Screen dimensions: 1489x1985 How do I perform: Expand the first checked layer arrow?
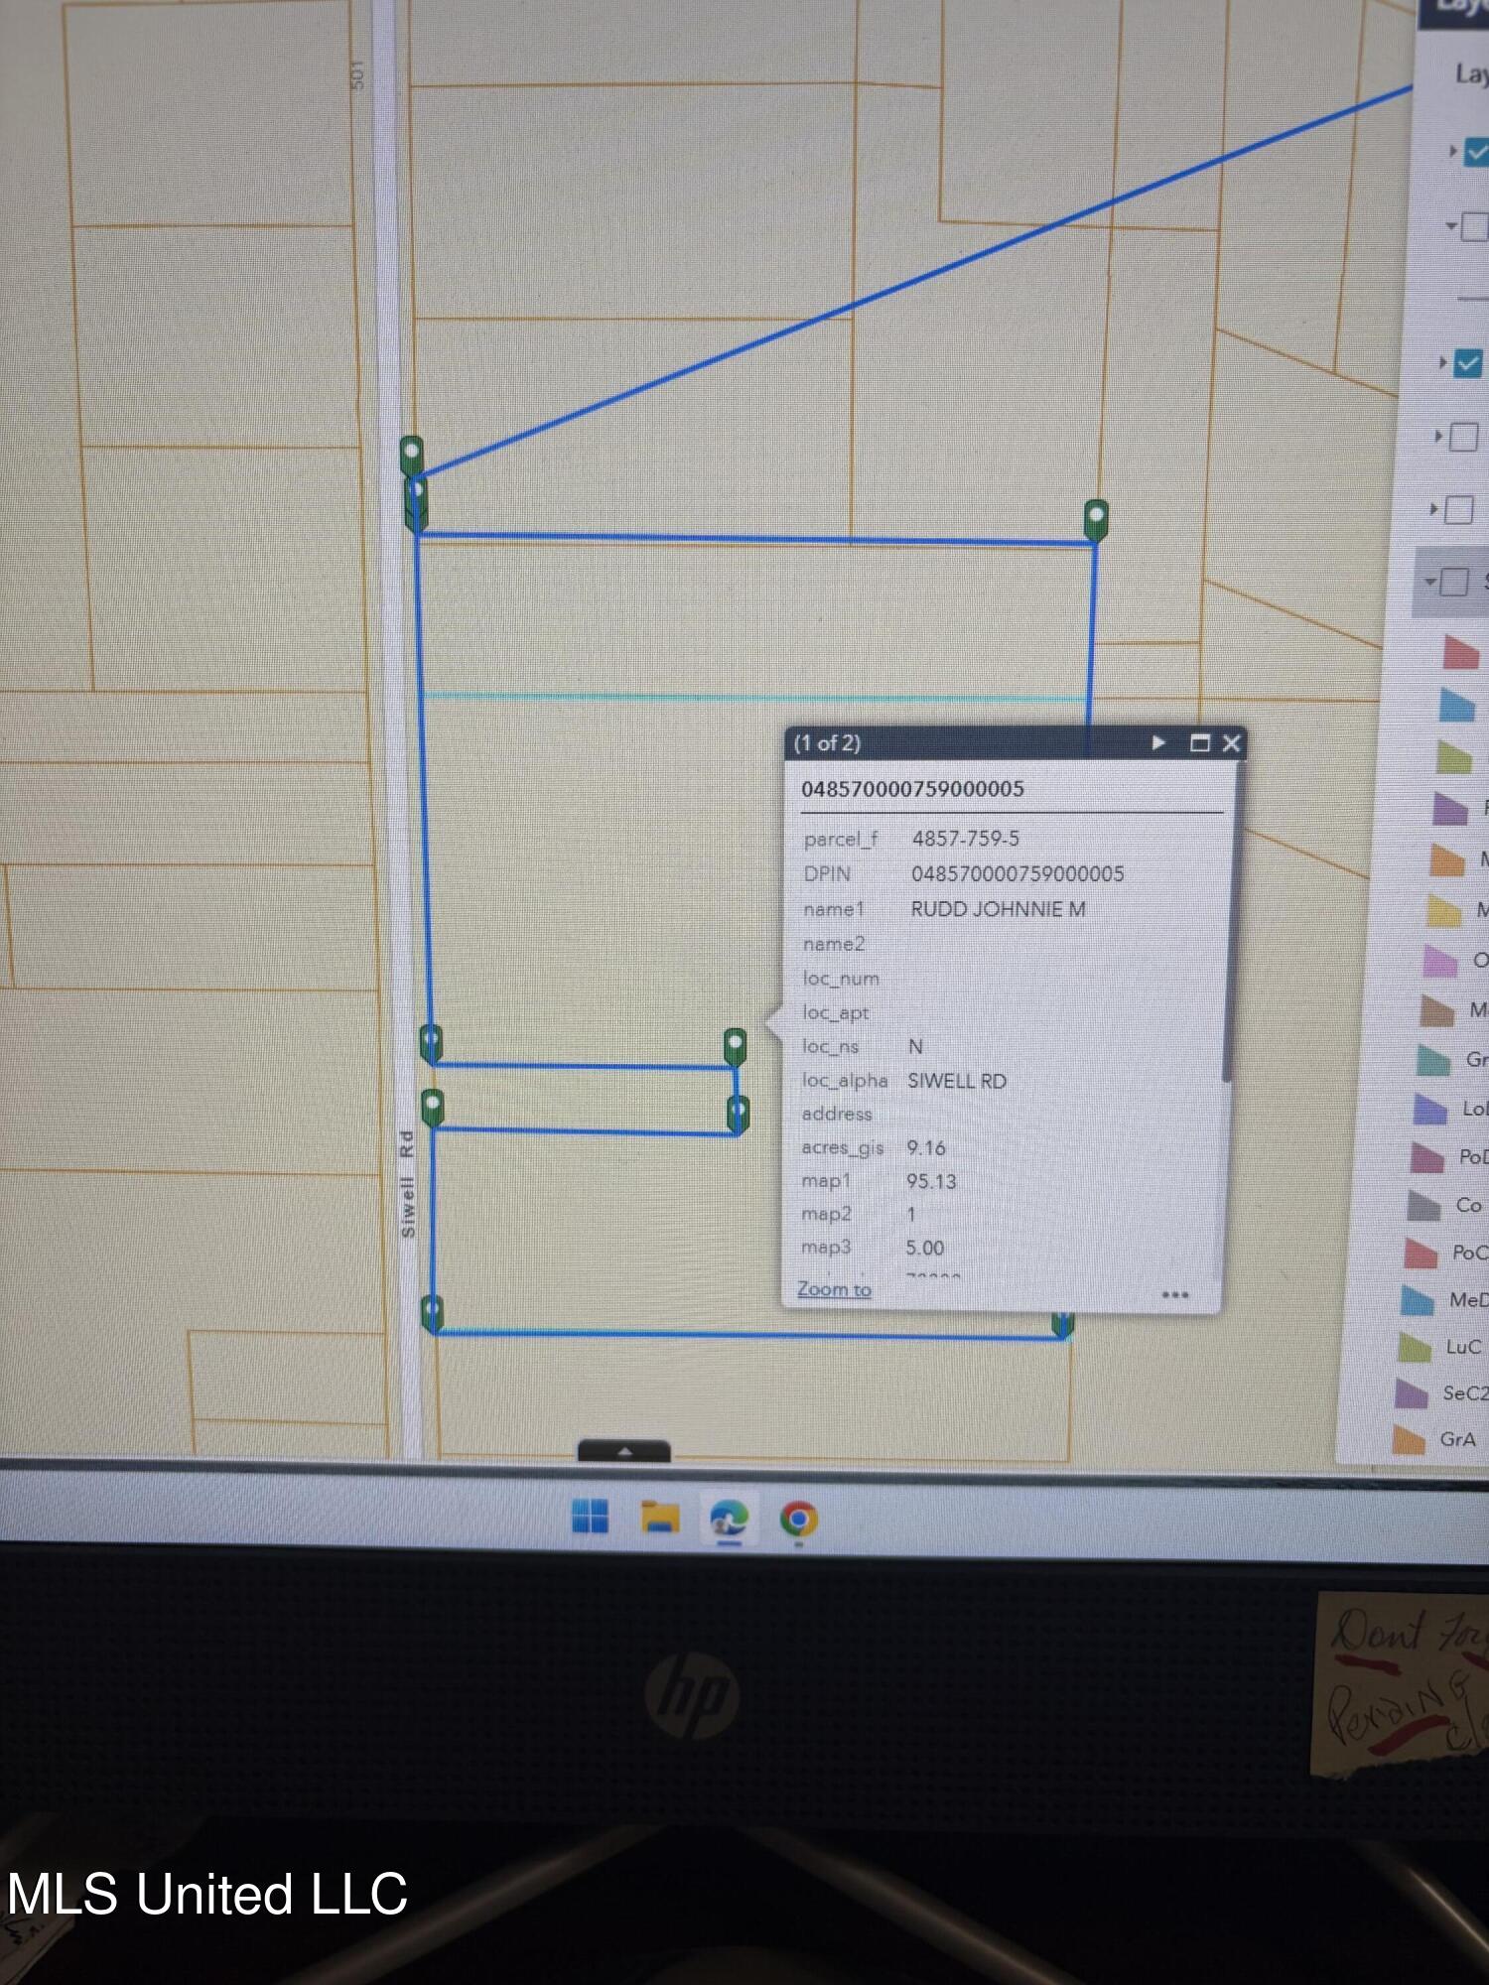pyautogui.click(x=1452, y=151)
